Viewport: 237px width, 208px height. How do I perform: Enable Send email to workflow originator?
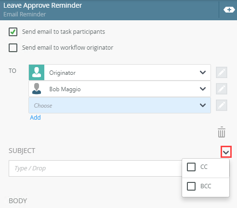pos(13,48)
